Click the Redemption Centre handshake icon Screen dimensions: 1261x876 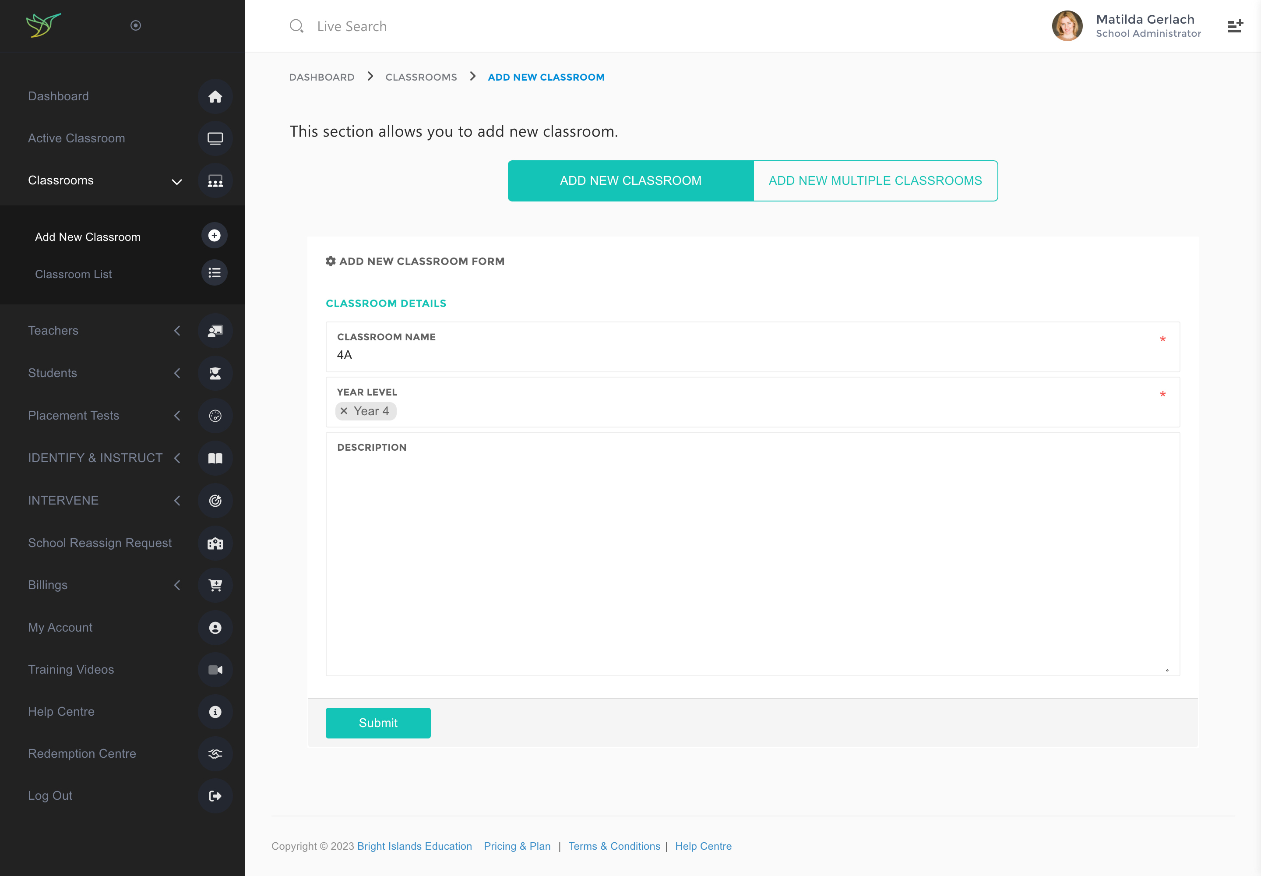coord(215,754)
